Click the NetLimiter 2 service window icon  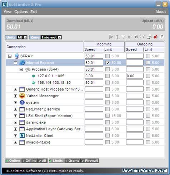coord(22,109)
